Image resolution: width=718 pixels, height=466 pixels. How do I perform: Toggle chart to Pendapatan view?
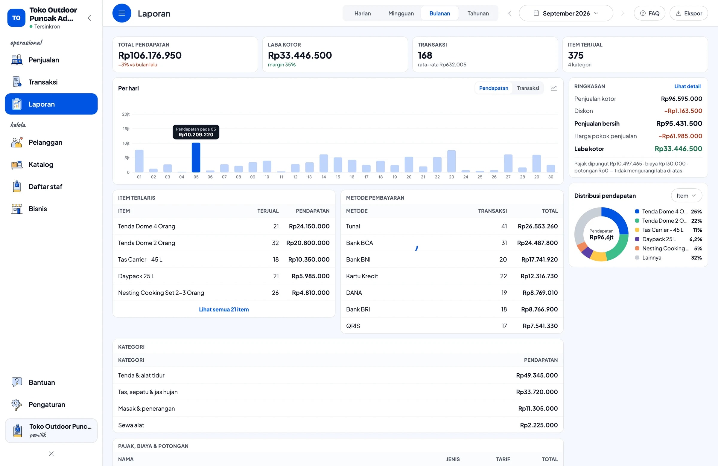[x=494, y=88]
